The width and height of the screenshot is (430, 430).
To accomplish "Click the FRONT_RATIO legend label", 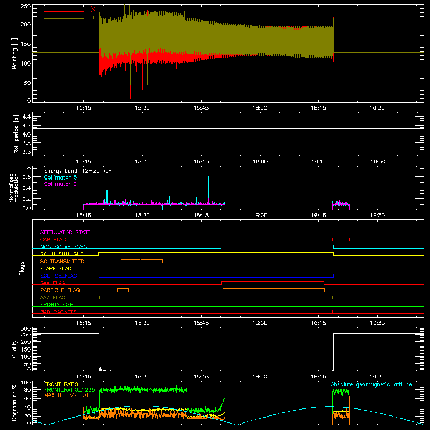I will pos(61,384).
